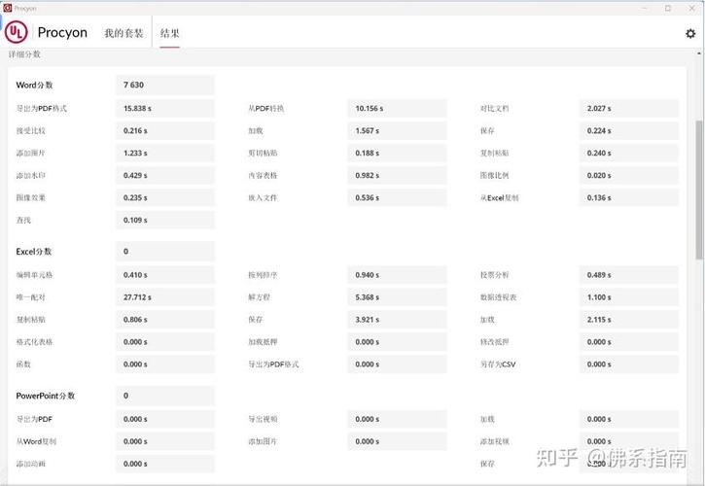Click the 唯一配对 label
Viewport: 705px width, 486px height.
click(30, 297)
